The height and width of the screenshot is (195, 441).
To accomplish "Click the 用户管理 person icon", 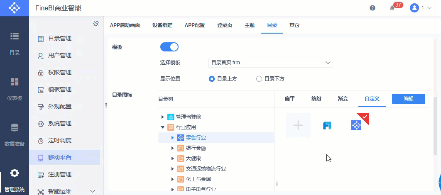I will click(41, 56).
